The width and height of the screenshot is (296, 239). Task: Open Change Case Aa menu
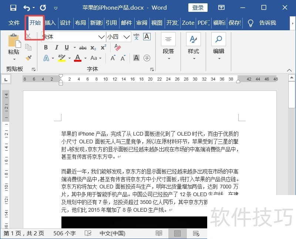pyautogui.click(x=96, y=58)
